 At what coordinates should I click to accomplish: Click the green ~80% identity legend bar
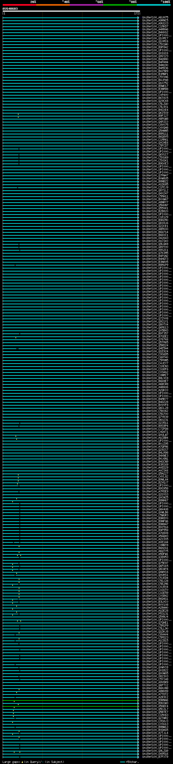tap(120, 5)
